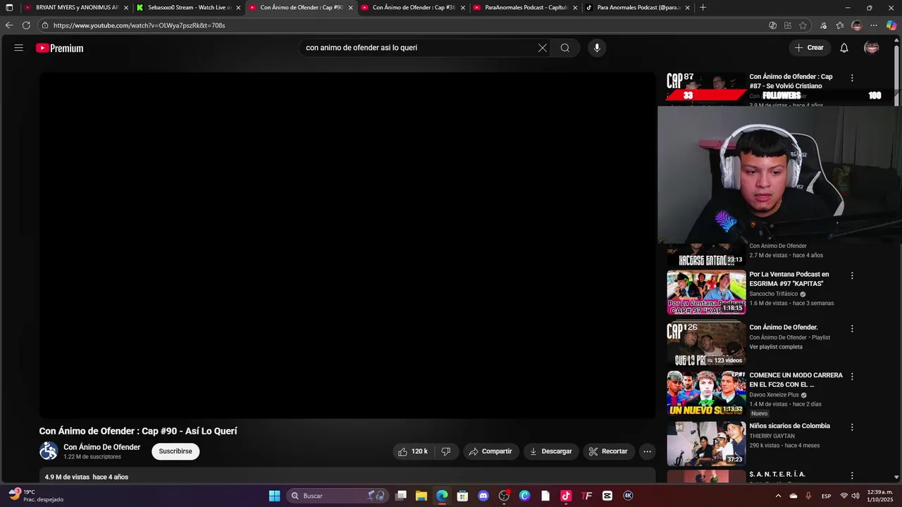This screenshot has width=902, height=507.
Task: Close the Sebasxxo0 Stream tab
Action: pos(238,8)
